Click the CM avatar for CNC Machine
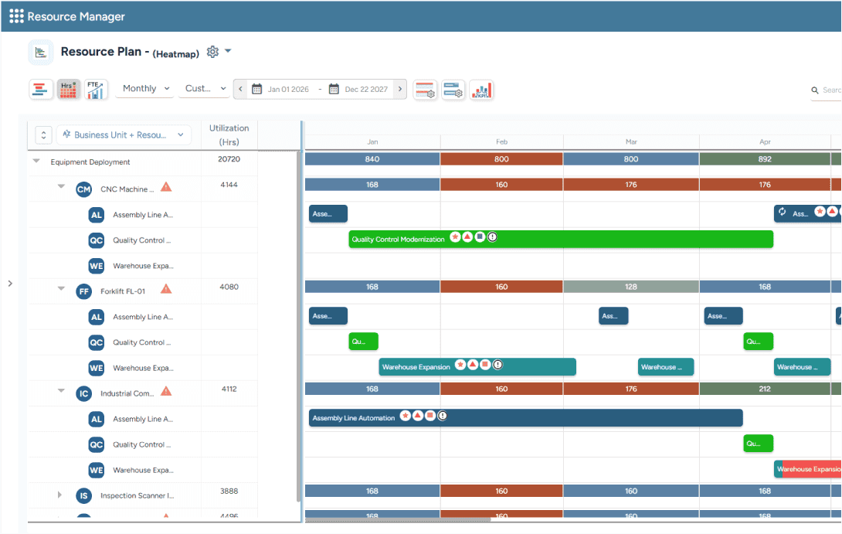This screenshot has height=534, width=842. pos(83,189)
